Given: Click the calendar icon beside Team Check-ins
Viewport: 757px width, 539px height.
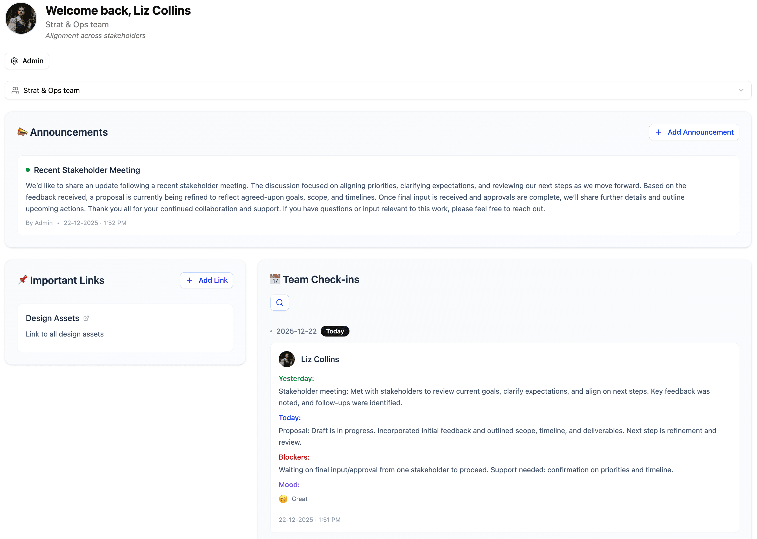Looking at the screenshot, I should click(275, 279).
